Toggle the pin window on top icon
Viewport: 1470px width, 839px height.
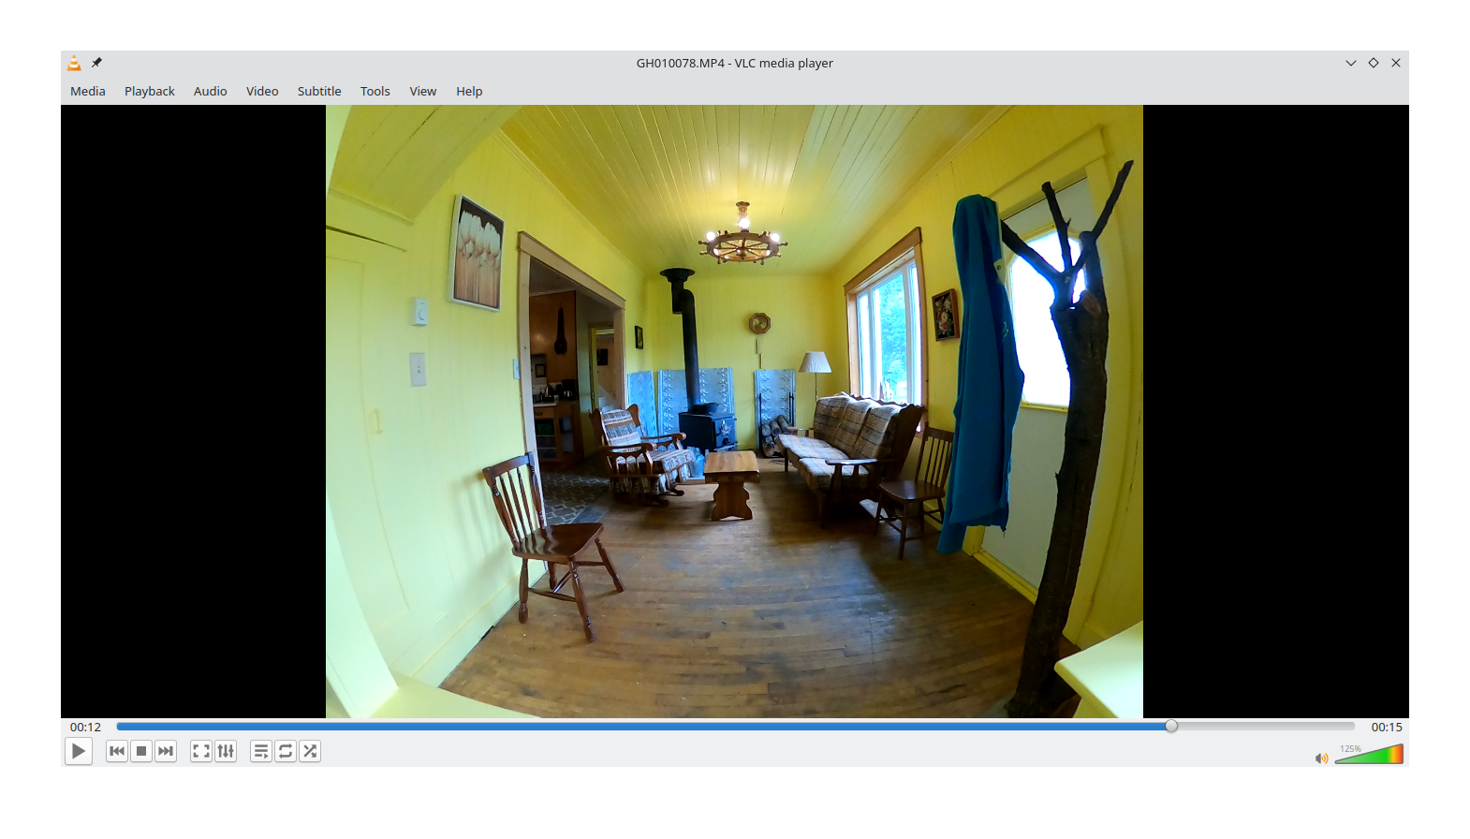pos(96,63)
